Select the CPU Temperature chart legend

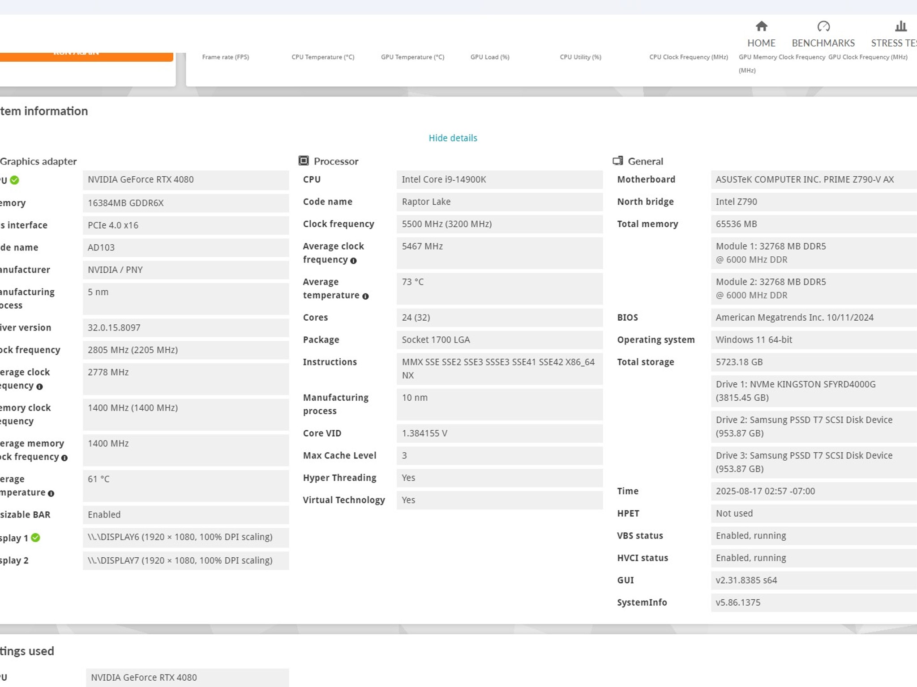pos(323,57)
